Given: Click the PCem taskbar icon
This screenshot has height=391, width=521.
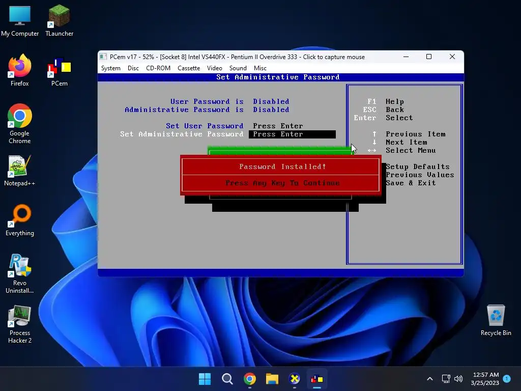Looking at the screenshot, I should click(x=317, y=379).
